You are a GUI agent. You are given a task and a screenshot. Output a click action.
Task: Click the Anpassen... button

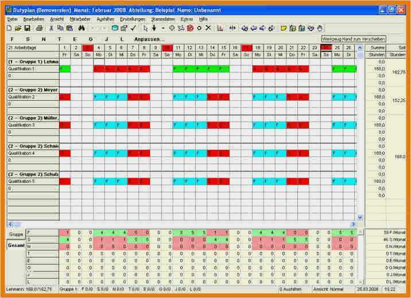coord(149,39)
